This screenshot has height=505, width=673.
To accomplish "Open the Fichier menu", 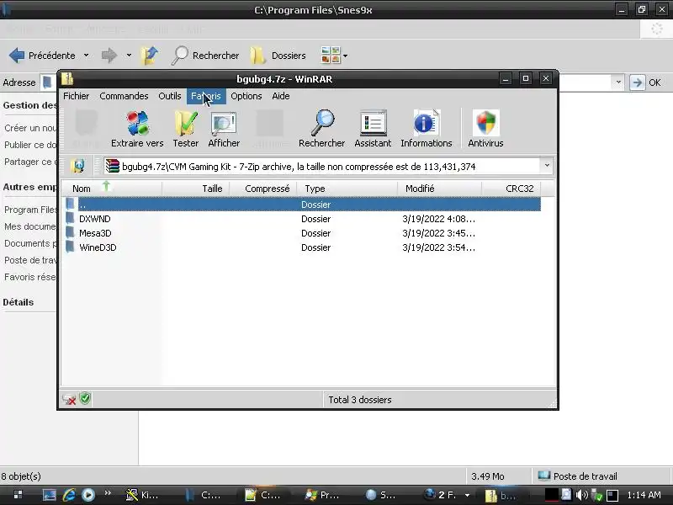I will pyautogui.click(x=76, y=96).
